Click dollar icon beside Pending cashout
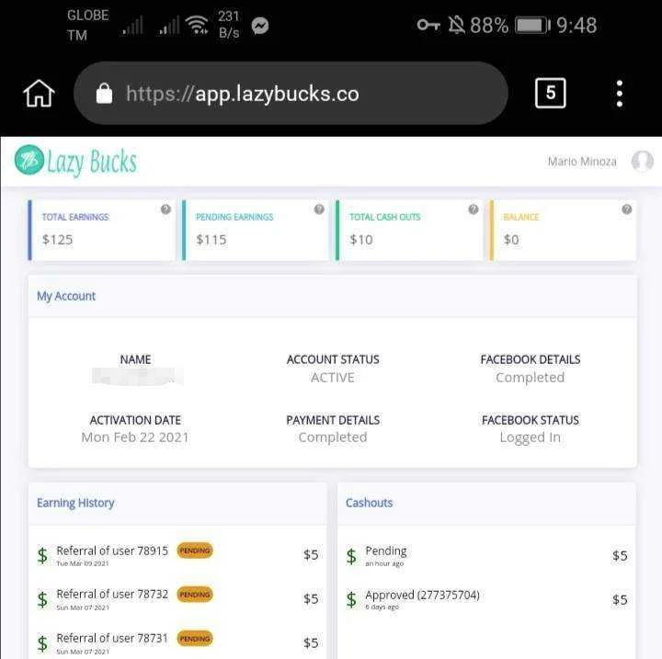This screenshot has width=662, height=659. 351,556
